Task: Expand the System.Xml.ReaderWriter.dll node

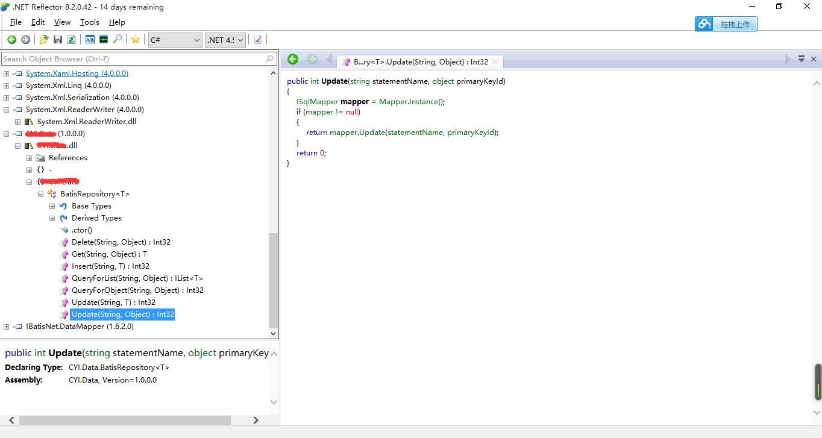Action: point(17,122)
